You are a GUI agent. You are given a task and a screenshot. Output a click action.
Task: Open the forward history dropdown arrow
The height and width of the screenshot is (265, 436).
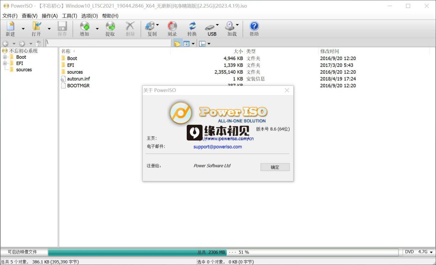31,44
